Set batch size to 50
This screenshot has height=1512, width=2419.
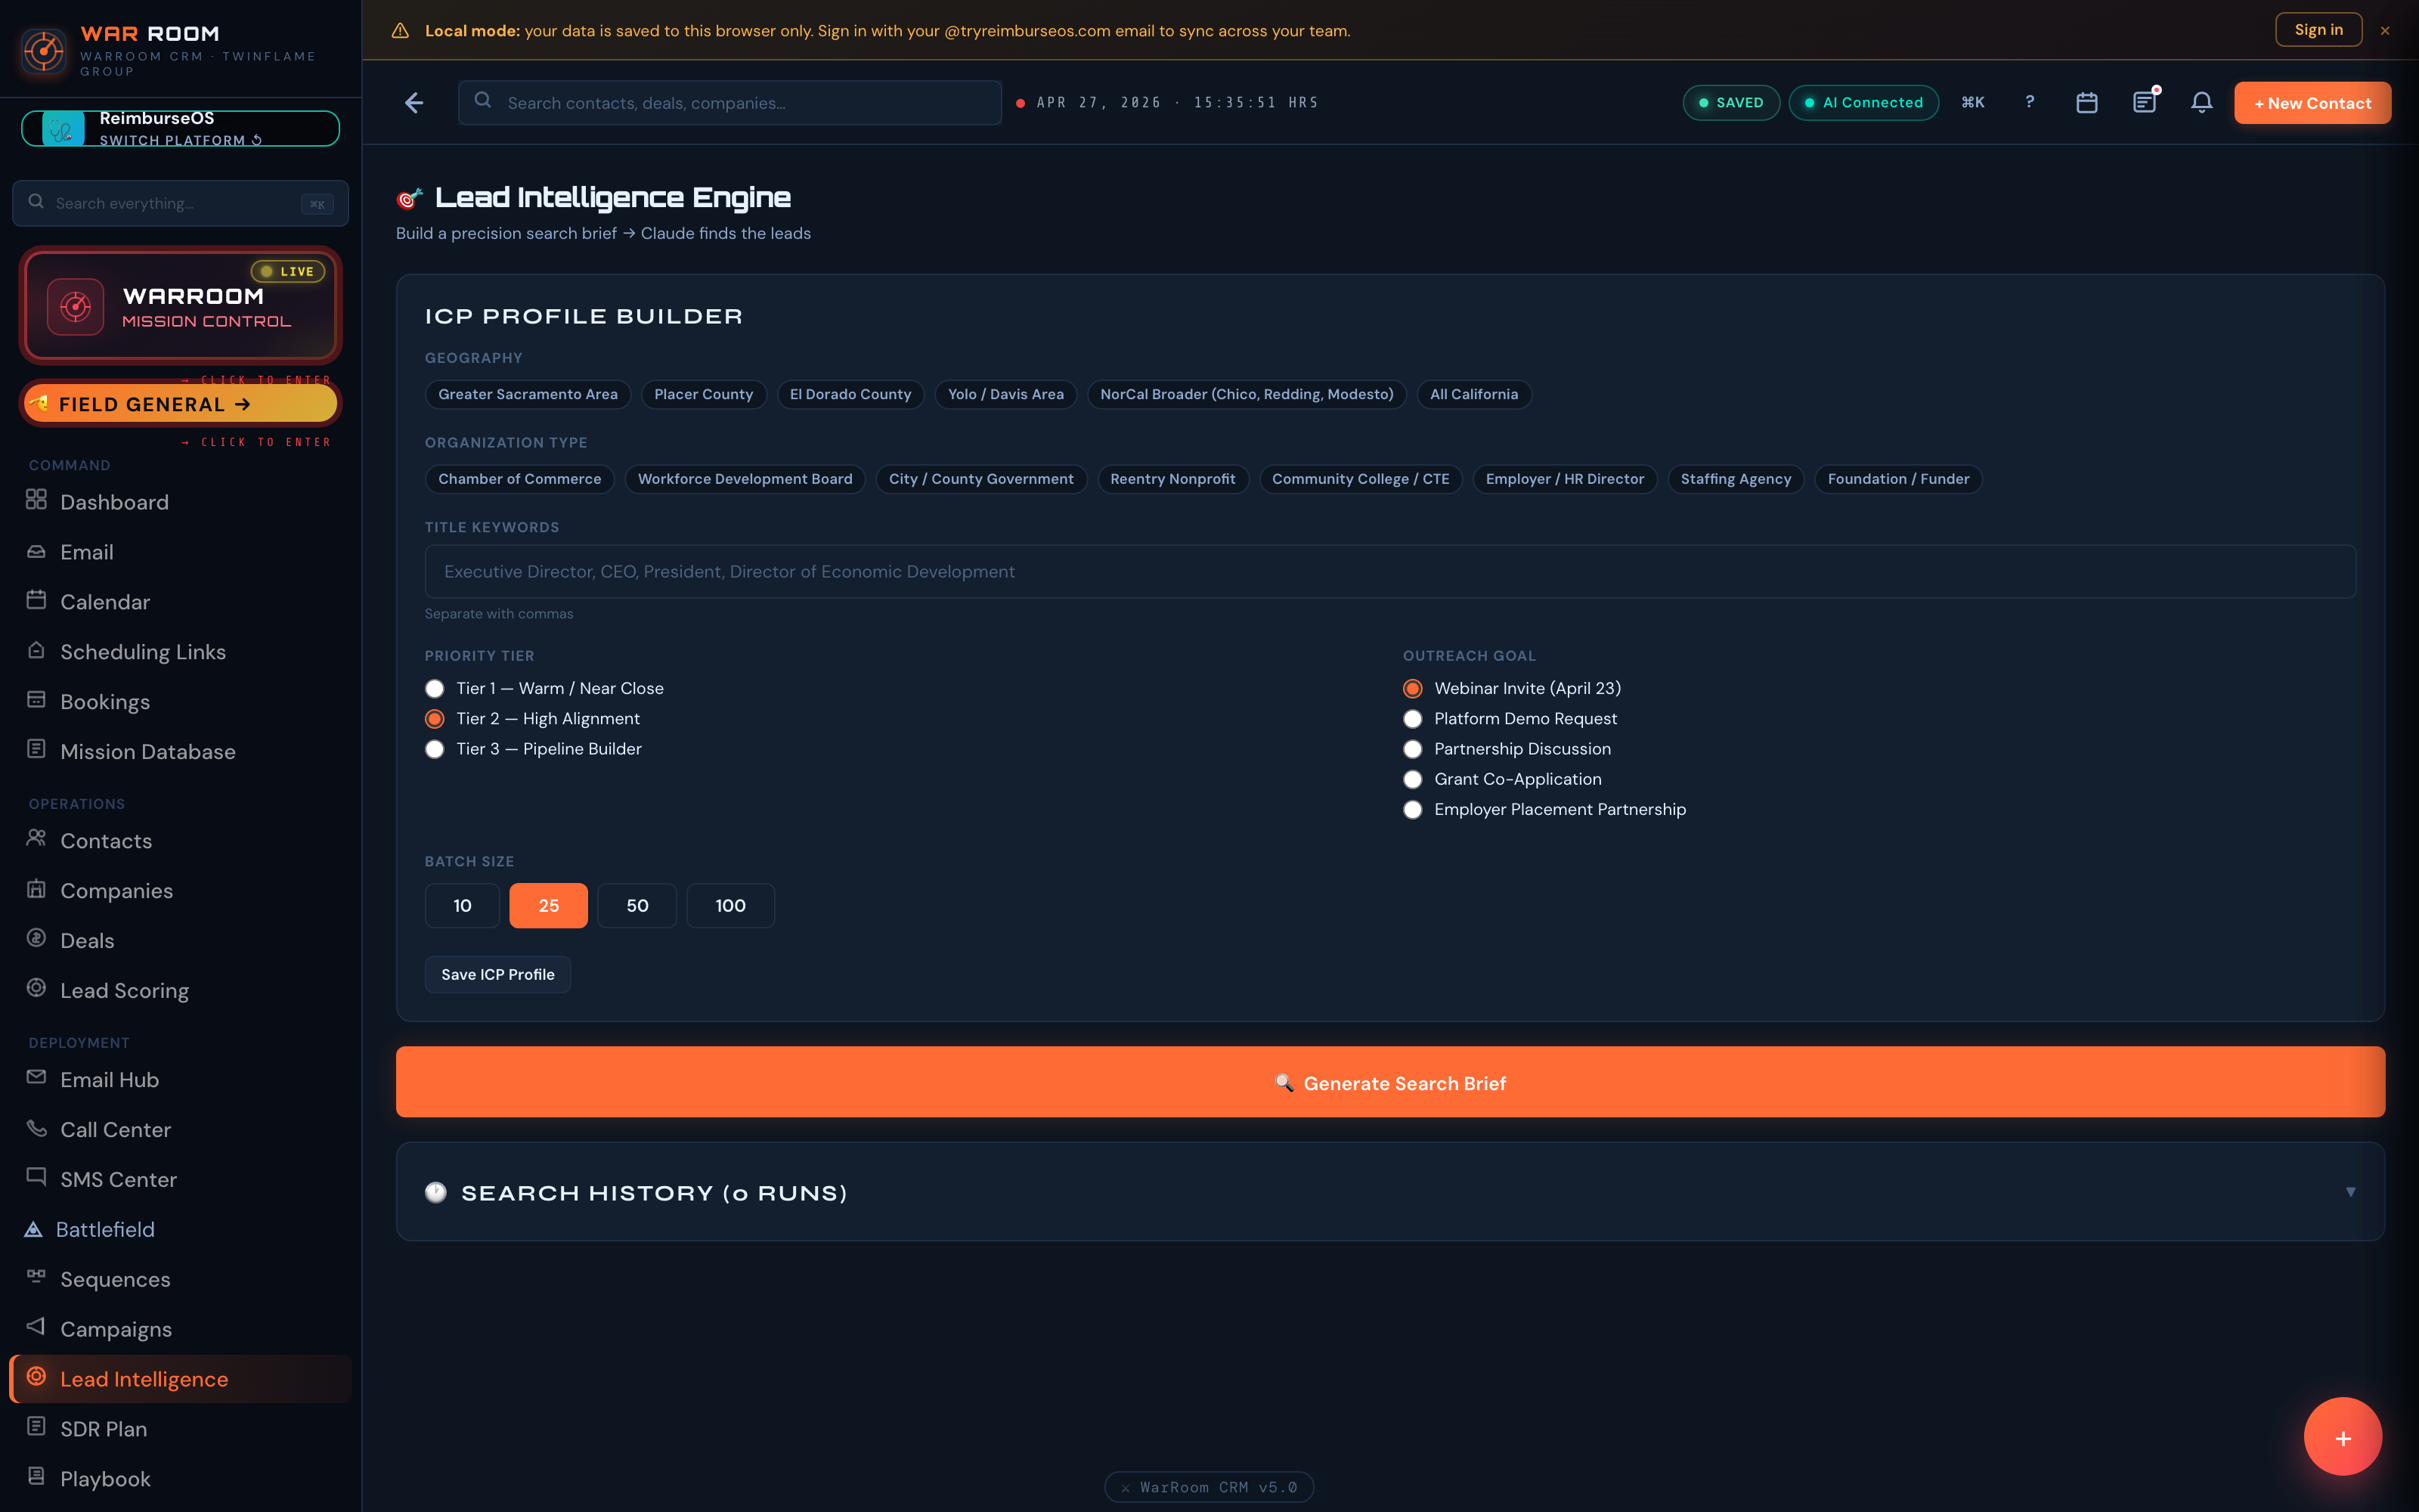pyautogui.click(x=636, y=906)
